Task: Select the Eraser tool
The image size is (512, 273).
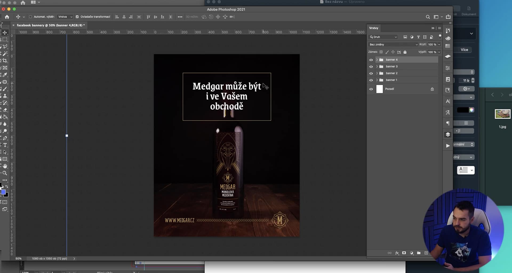Action: tap(5, 110)
